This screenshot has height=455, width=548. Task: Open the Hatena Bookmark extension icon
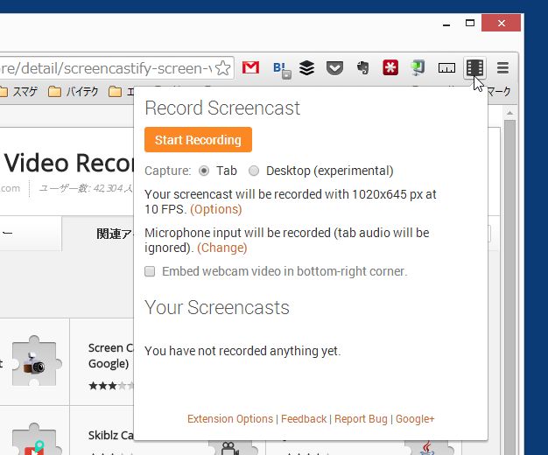pos(282,69)
